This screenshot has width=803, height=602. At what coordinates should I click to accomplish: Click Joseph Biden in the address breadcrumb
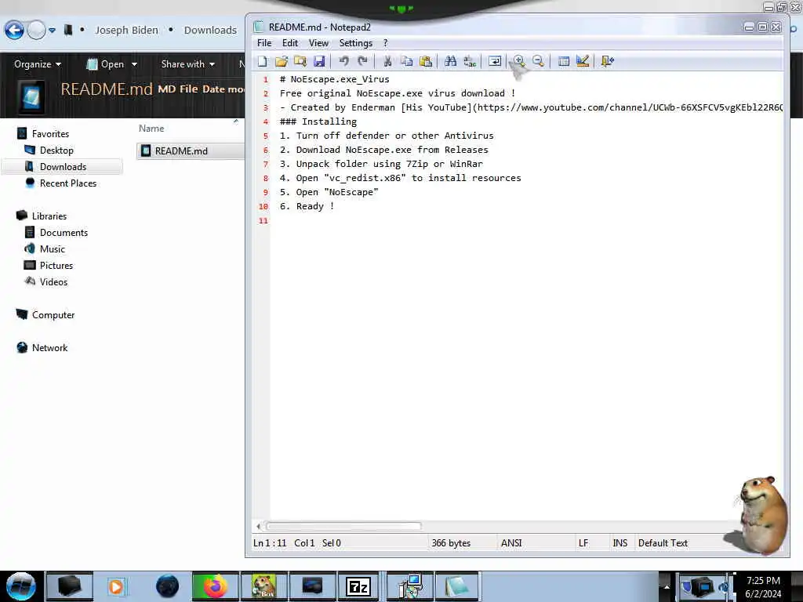click(x=126, y=31)
